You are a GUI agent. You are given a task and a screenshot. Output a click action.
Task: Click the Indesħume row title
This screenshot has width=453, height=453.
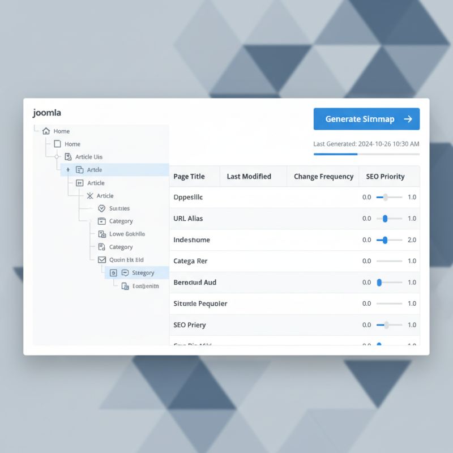(191, 240)
